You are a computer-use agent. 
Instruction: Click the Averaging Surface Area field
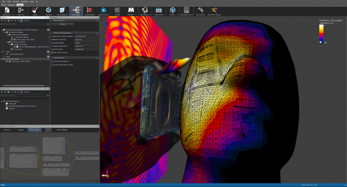point(86,46)
